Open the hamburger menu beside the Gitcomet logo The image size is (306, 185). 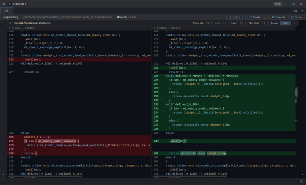(4, 4)
